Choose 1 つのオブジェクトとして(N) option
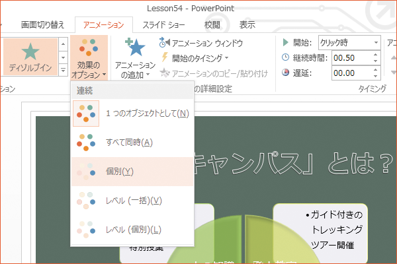The width and height of the screenshot is (397, 264). tap(132, 114)
